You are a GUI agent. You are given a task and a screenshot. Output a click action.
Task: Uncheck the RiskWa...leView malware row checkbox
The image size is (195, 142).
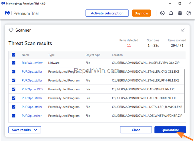pyautogui.click(x=13, y=63)
